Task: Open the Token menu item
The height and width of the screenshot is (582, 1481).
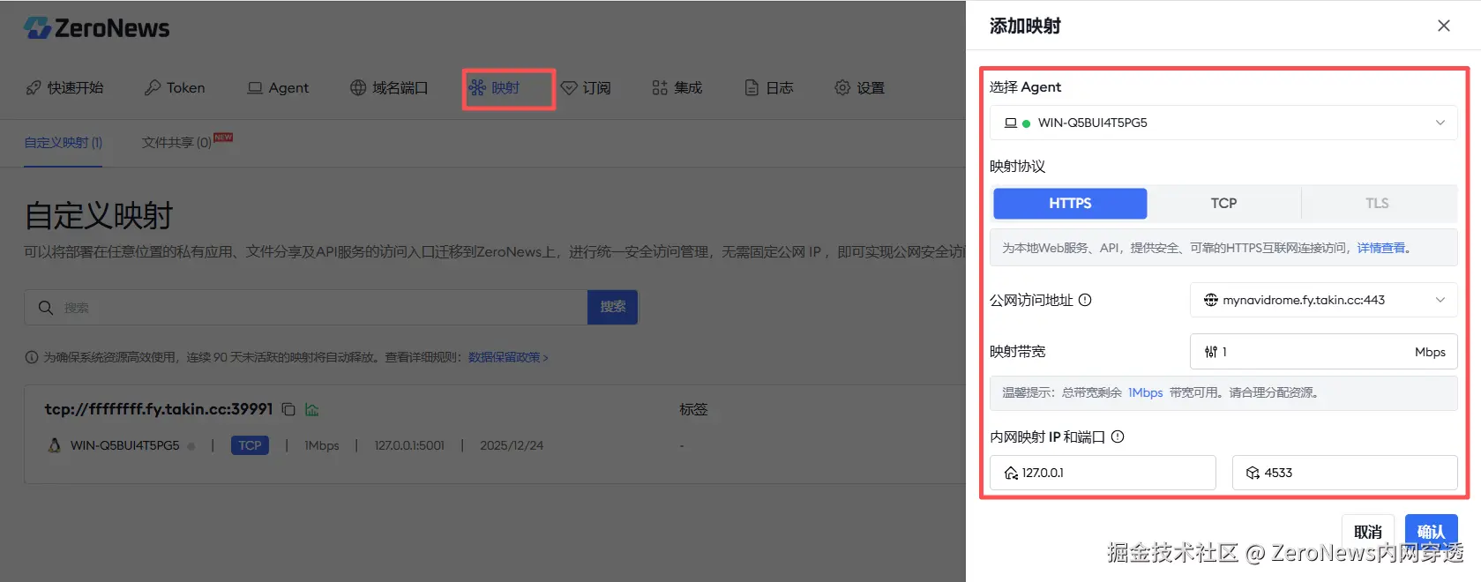Action: pyautogui.click(x=175, y=87)
